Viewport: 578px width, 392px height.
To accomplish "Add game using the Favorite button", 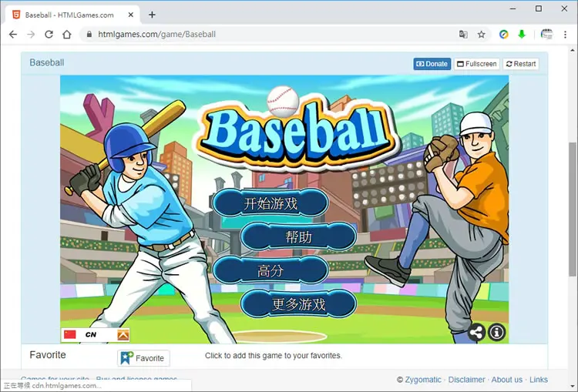I will 143,358.
